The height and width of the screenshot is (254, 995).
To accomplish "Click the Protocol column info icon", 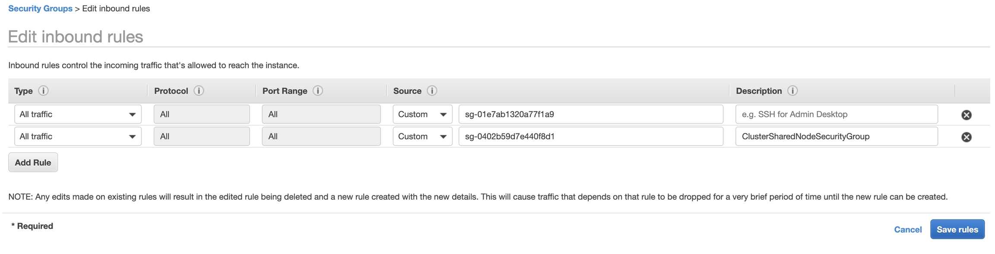I will coord(199,91).
